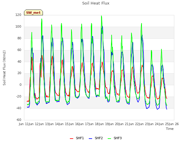
Task: Select the Jun 22 x-axis tick label
Action: (134, 124)
